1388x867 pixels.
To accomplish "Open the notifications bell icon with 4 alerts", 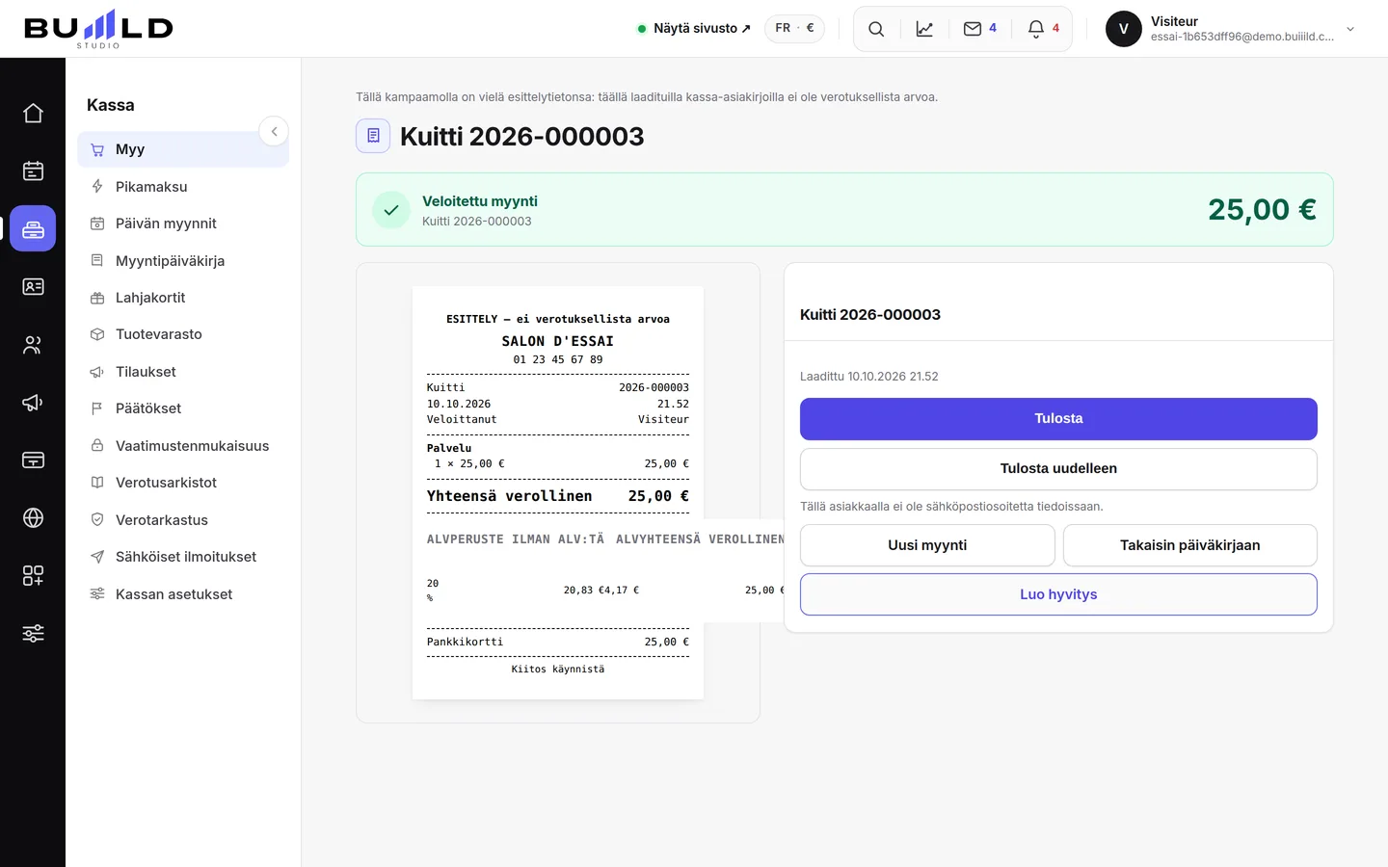I will tap(1044, 29).
